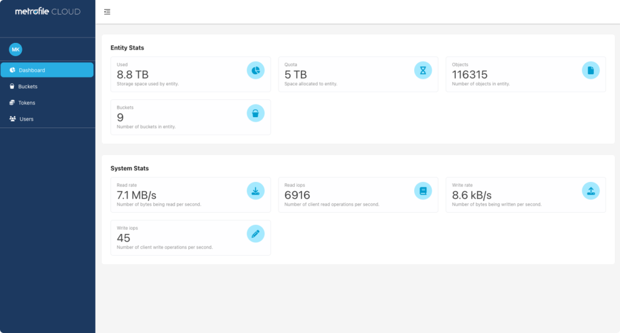Click the System Stats heading
620x333 pixels.
click(x=130, y=168)
